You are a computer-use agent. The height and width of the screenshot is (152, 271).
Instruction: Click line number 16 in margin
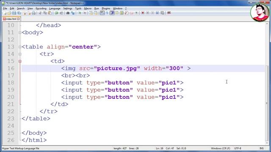11,68
